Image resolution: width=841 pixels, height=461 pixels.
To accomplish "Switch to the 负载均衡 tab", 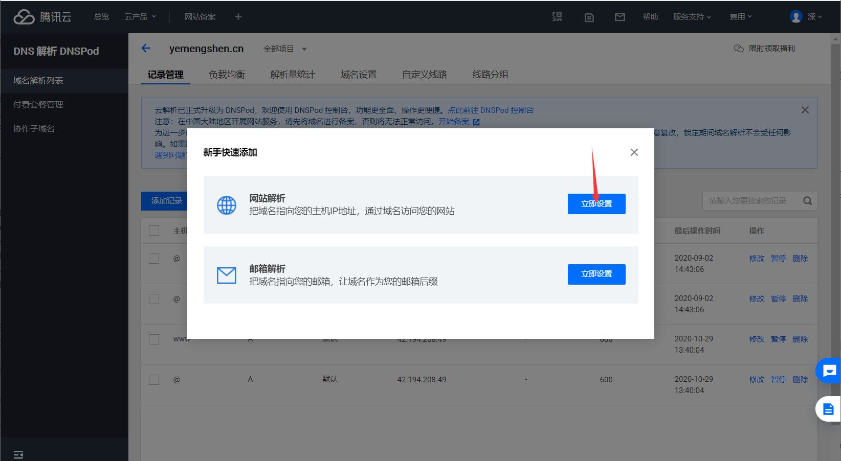I will pos(227,75).
